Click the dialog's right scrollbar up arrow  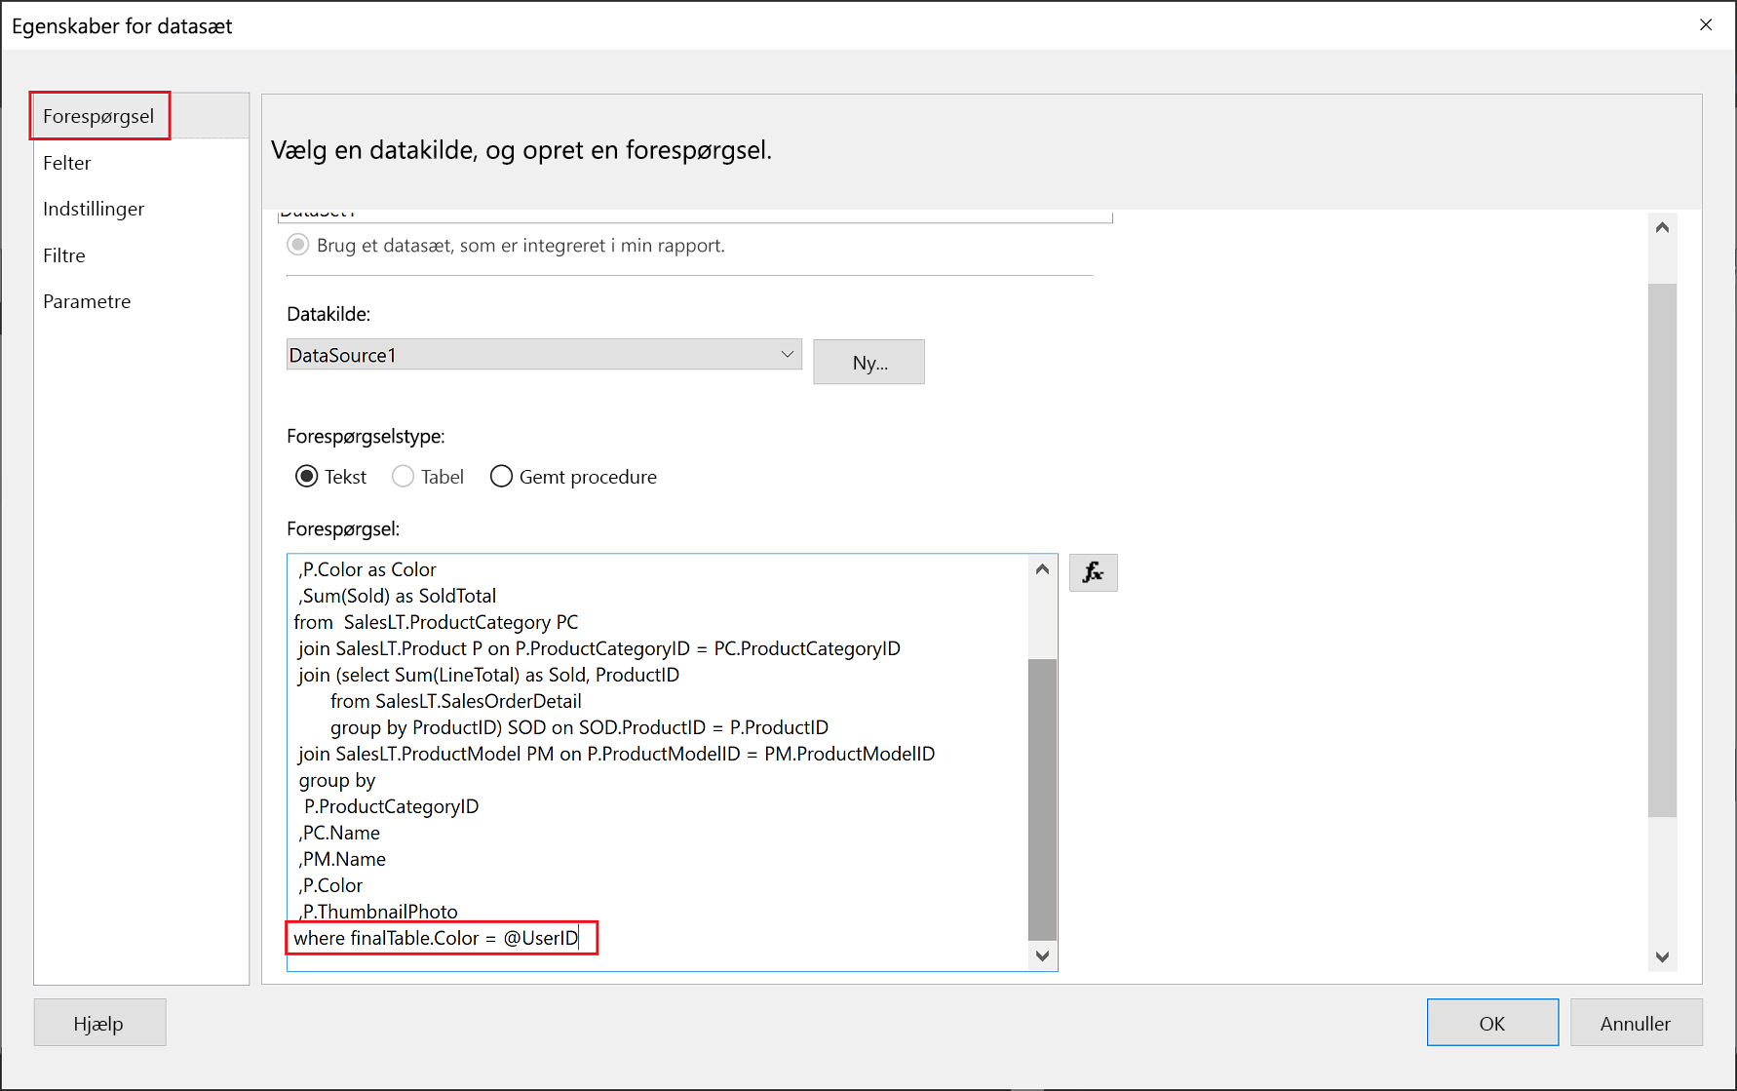[1663, 226]
